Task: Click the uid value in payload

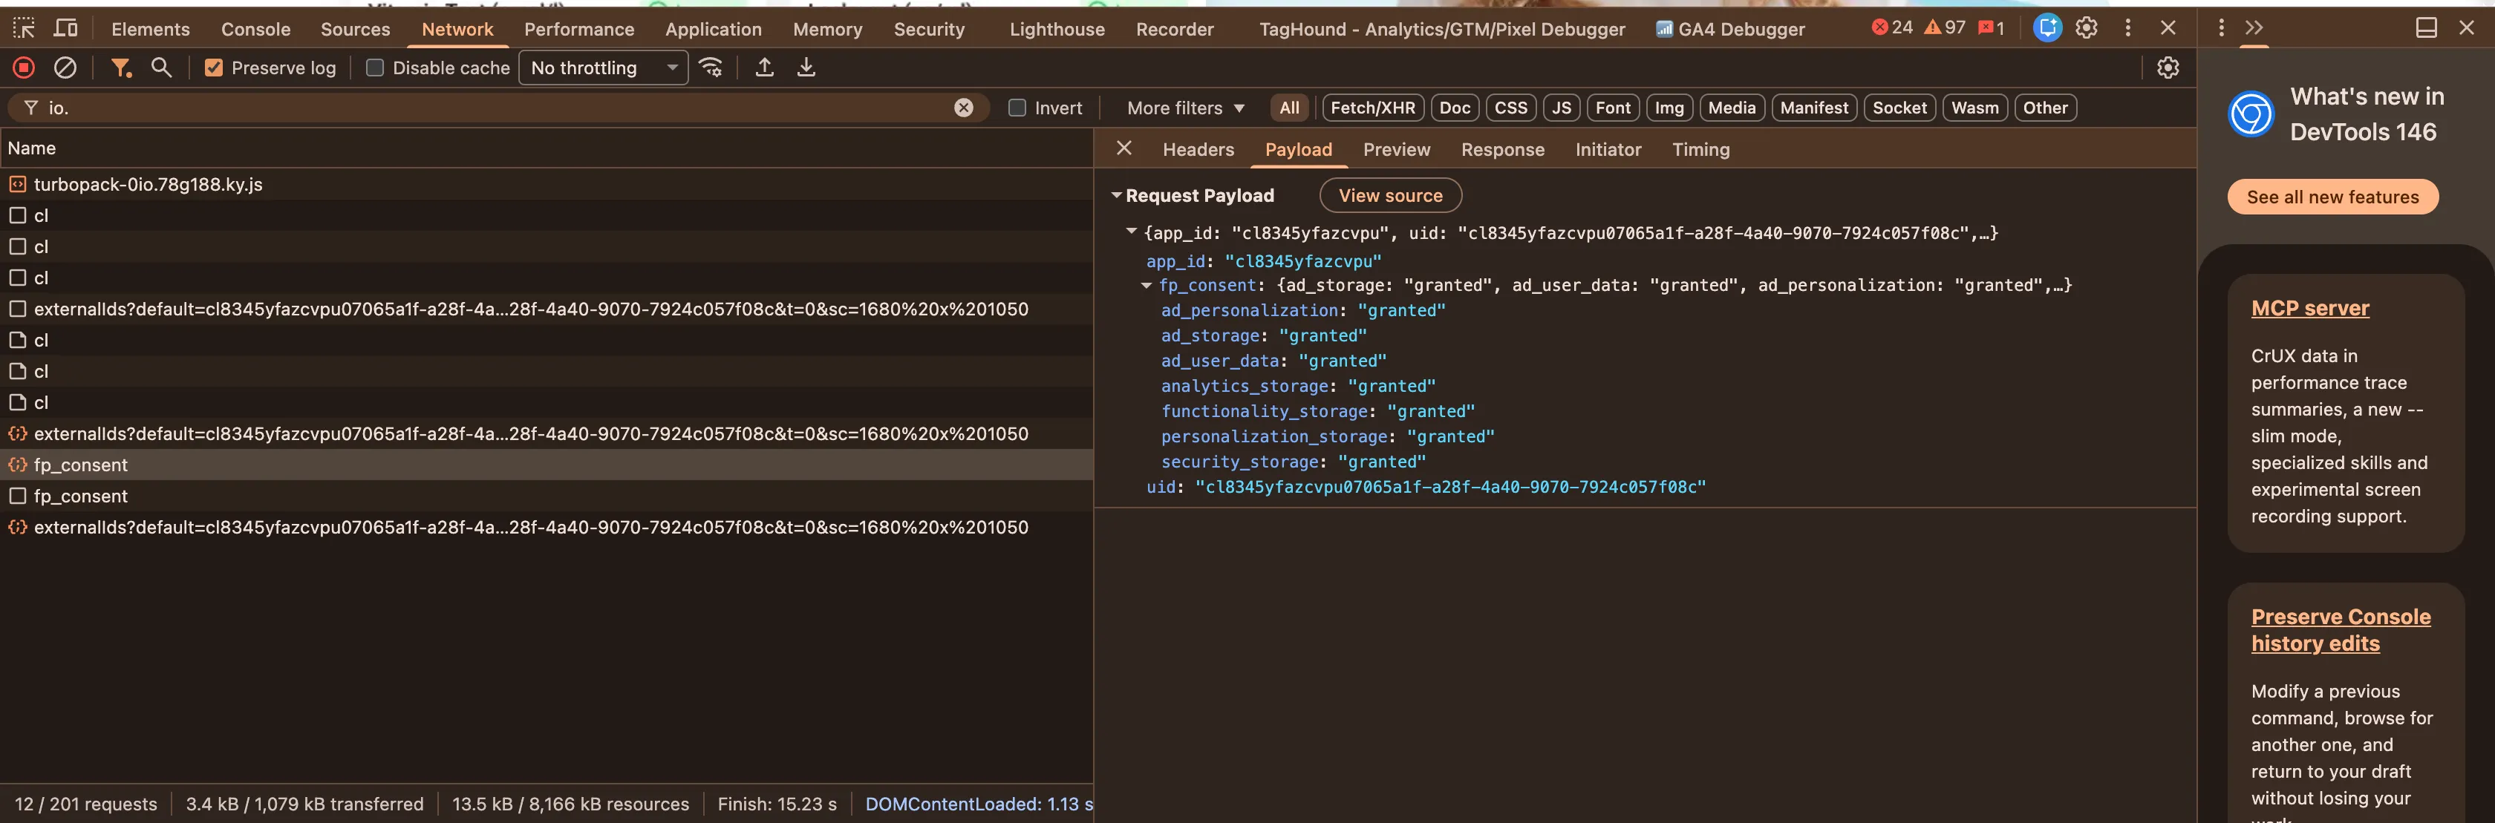Action: 1450,487
